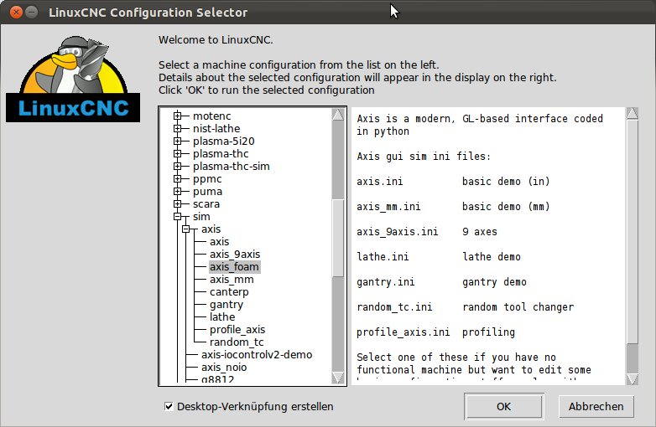The image size is (656, 427).
Task: Expand the plasma-5i20 tree node
Action: 177,141
